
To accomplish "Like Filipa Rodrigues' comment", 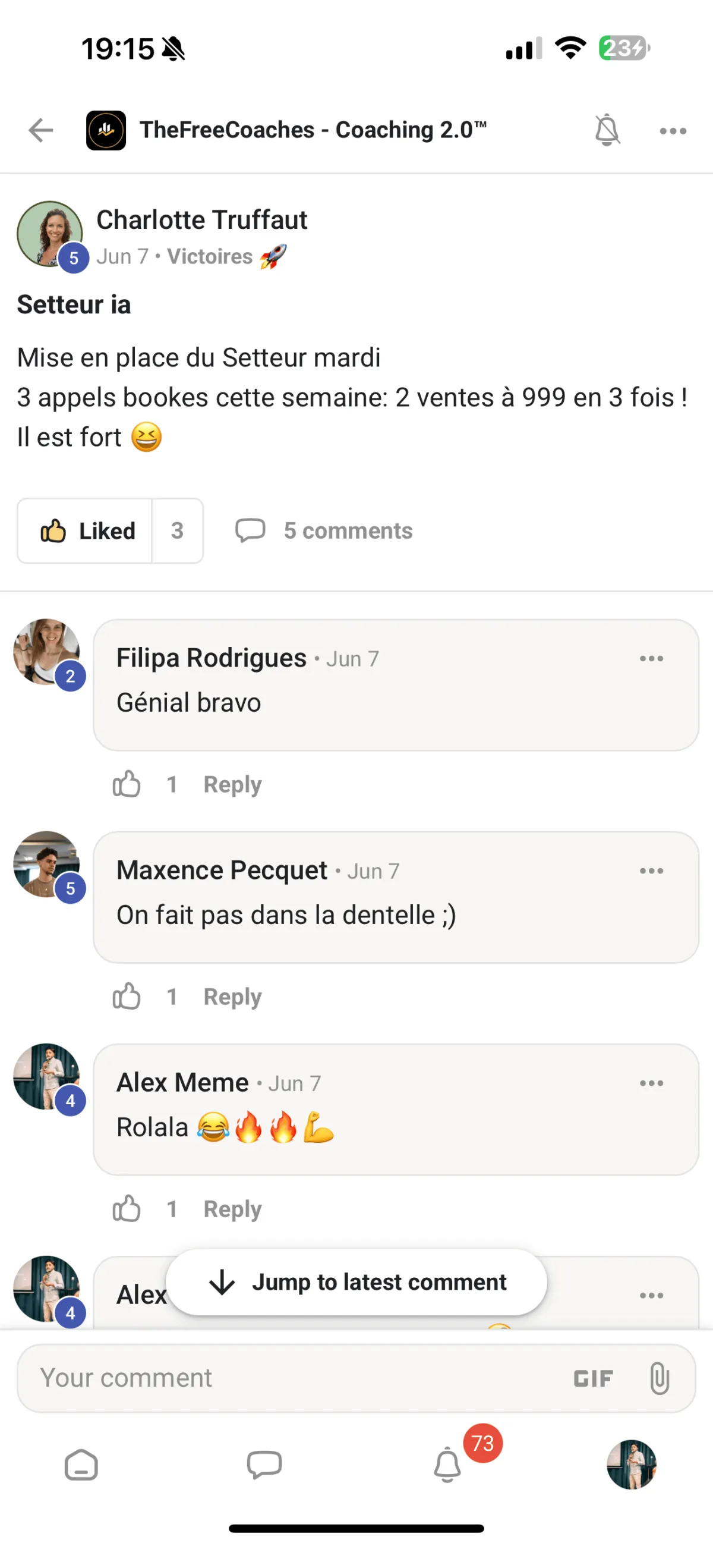I will pyautogui.click(x=127, y=784).
